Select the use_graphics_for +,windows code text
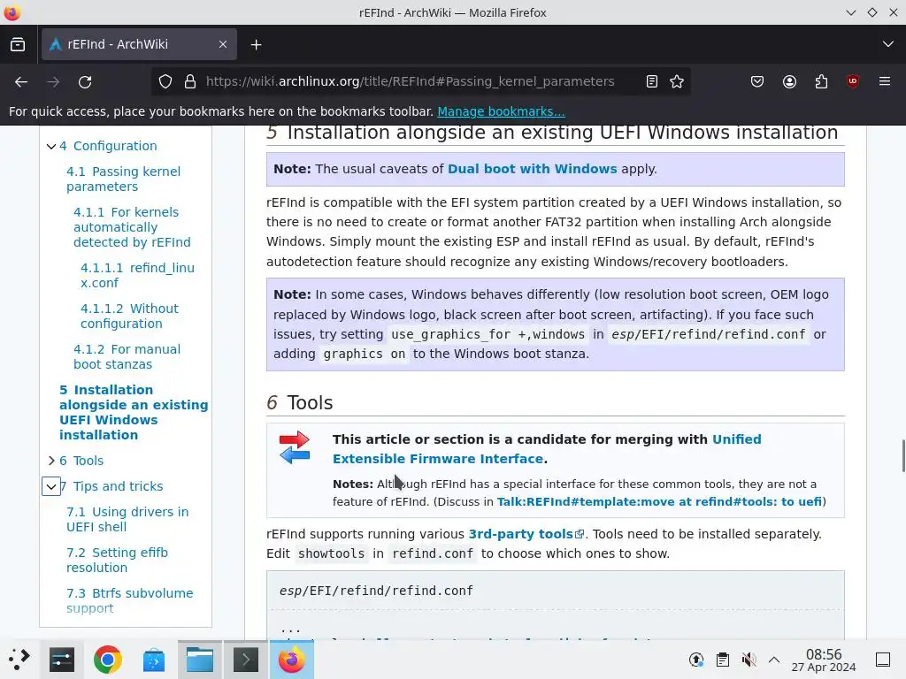 point(488,335)
